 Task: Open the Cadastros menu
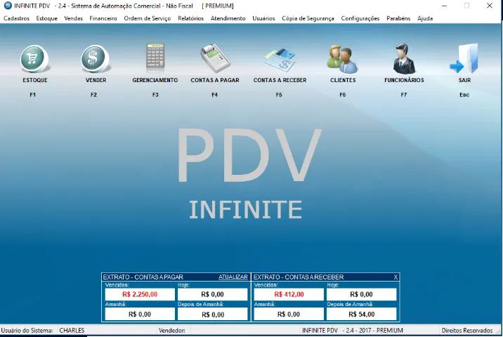(16, 18)
